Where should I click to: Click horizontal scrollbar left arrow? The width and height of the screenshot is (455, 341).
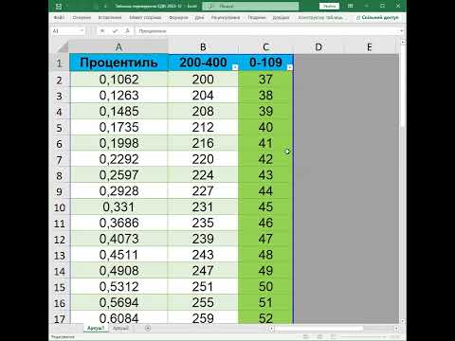[x=271, y=329]
